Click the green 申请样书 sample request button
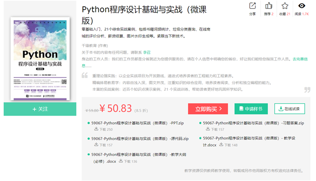The height and width of the screenshot is (181, 316). (x=251, y=109)
